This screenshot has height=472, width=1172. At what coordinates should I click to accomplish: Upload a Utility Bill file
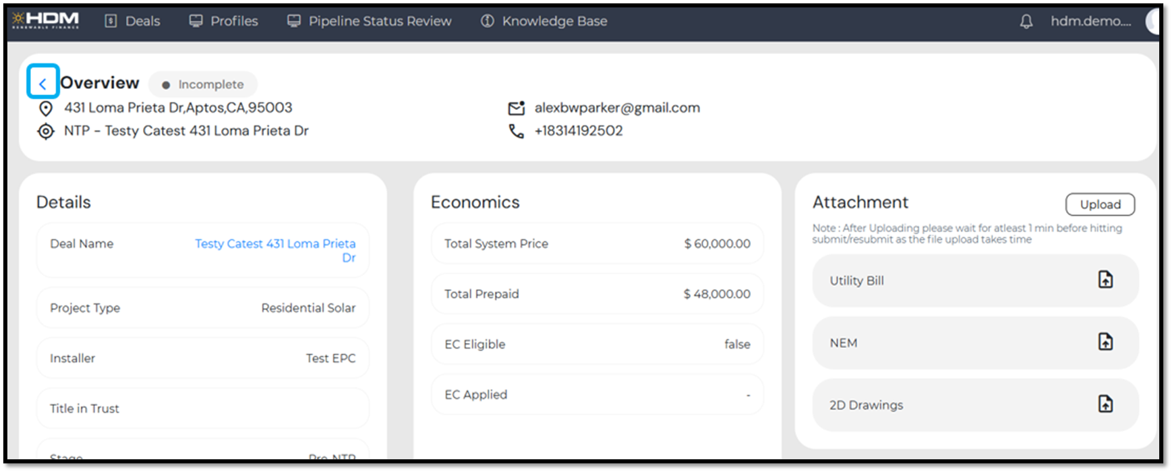(x=1105, y=280)
